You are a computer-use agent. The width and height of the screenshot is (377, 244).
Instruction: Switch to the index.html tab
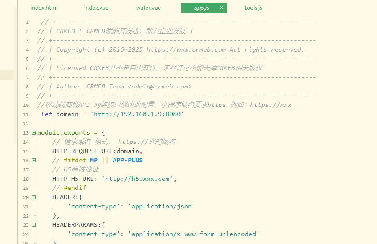point(44,8)
